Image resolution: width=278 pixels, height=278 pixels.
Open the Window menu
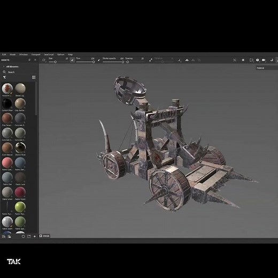coord(24,55)
